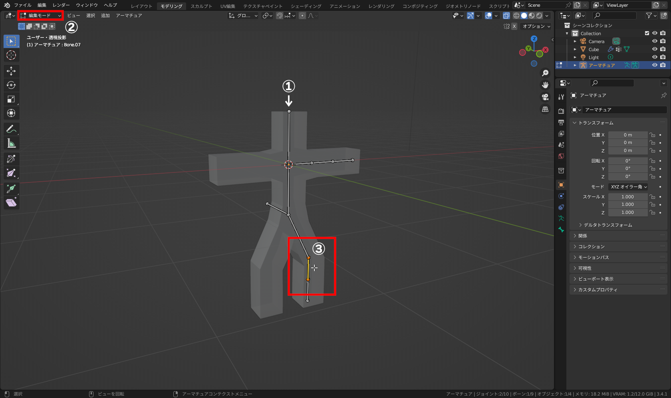Select the Select Box tool

click(11, 41)
